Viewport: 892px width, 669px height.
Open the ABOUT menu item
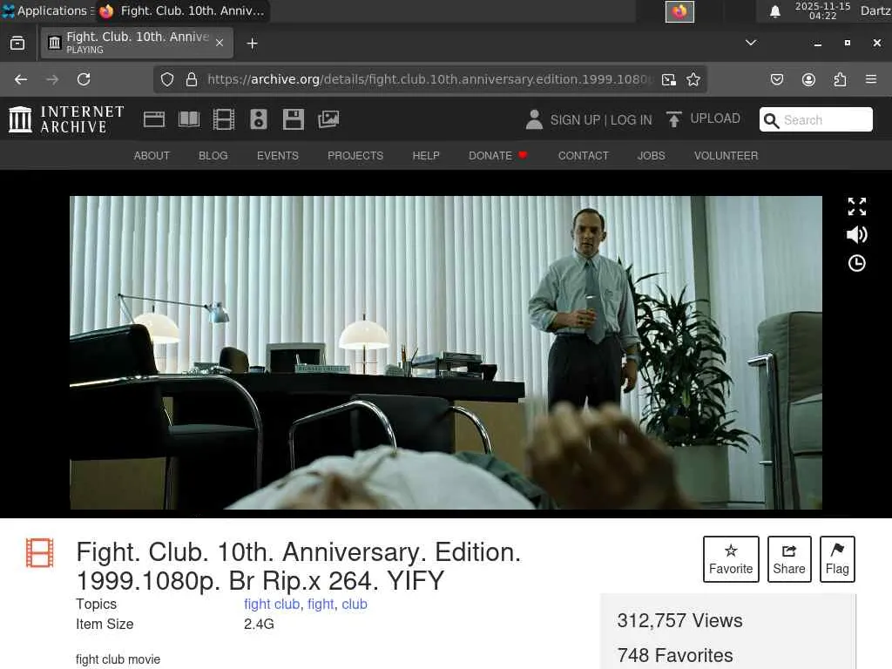point(152,155)
